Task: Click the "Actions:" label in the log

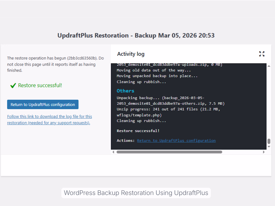Action: click(x=125, y=141)
